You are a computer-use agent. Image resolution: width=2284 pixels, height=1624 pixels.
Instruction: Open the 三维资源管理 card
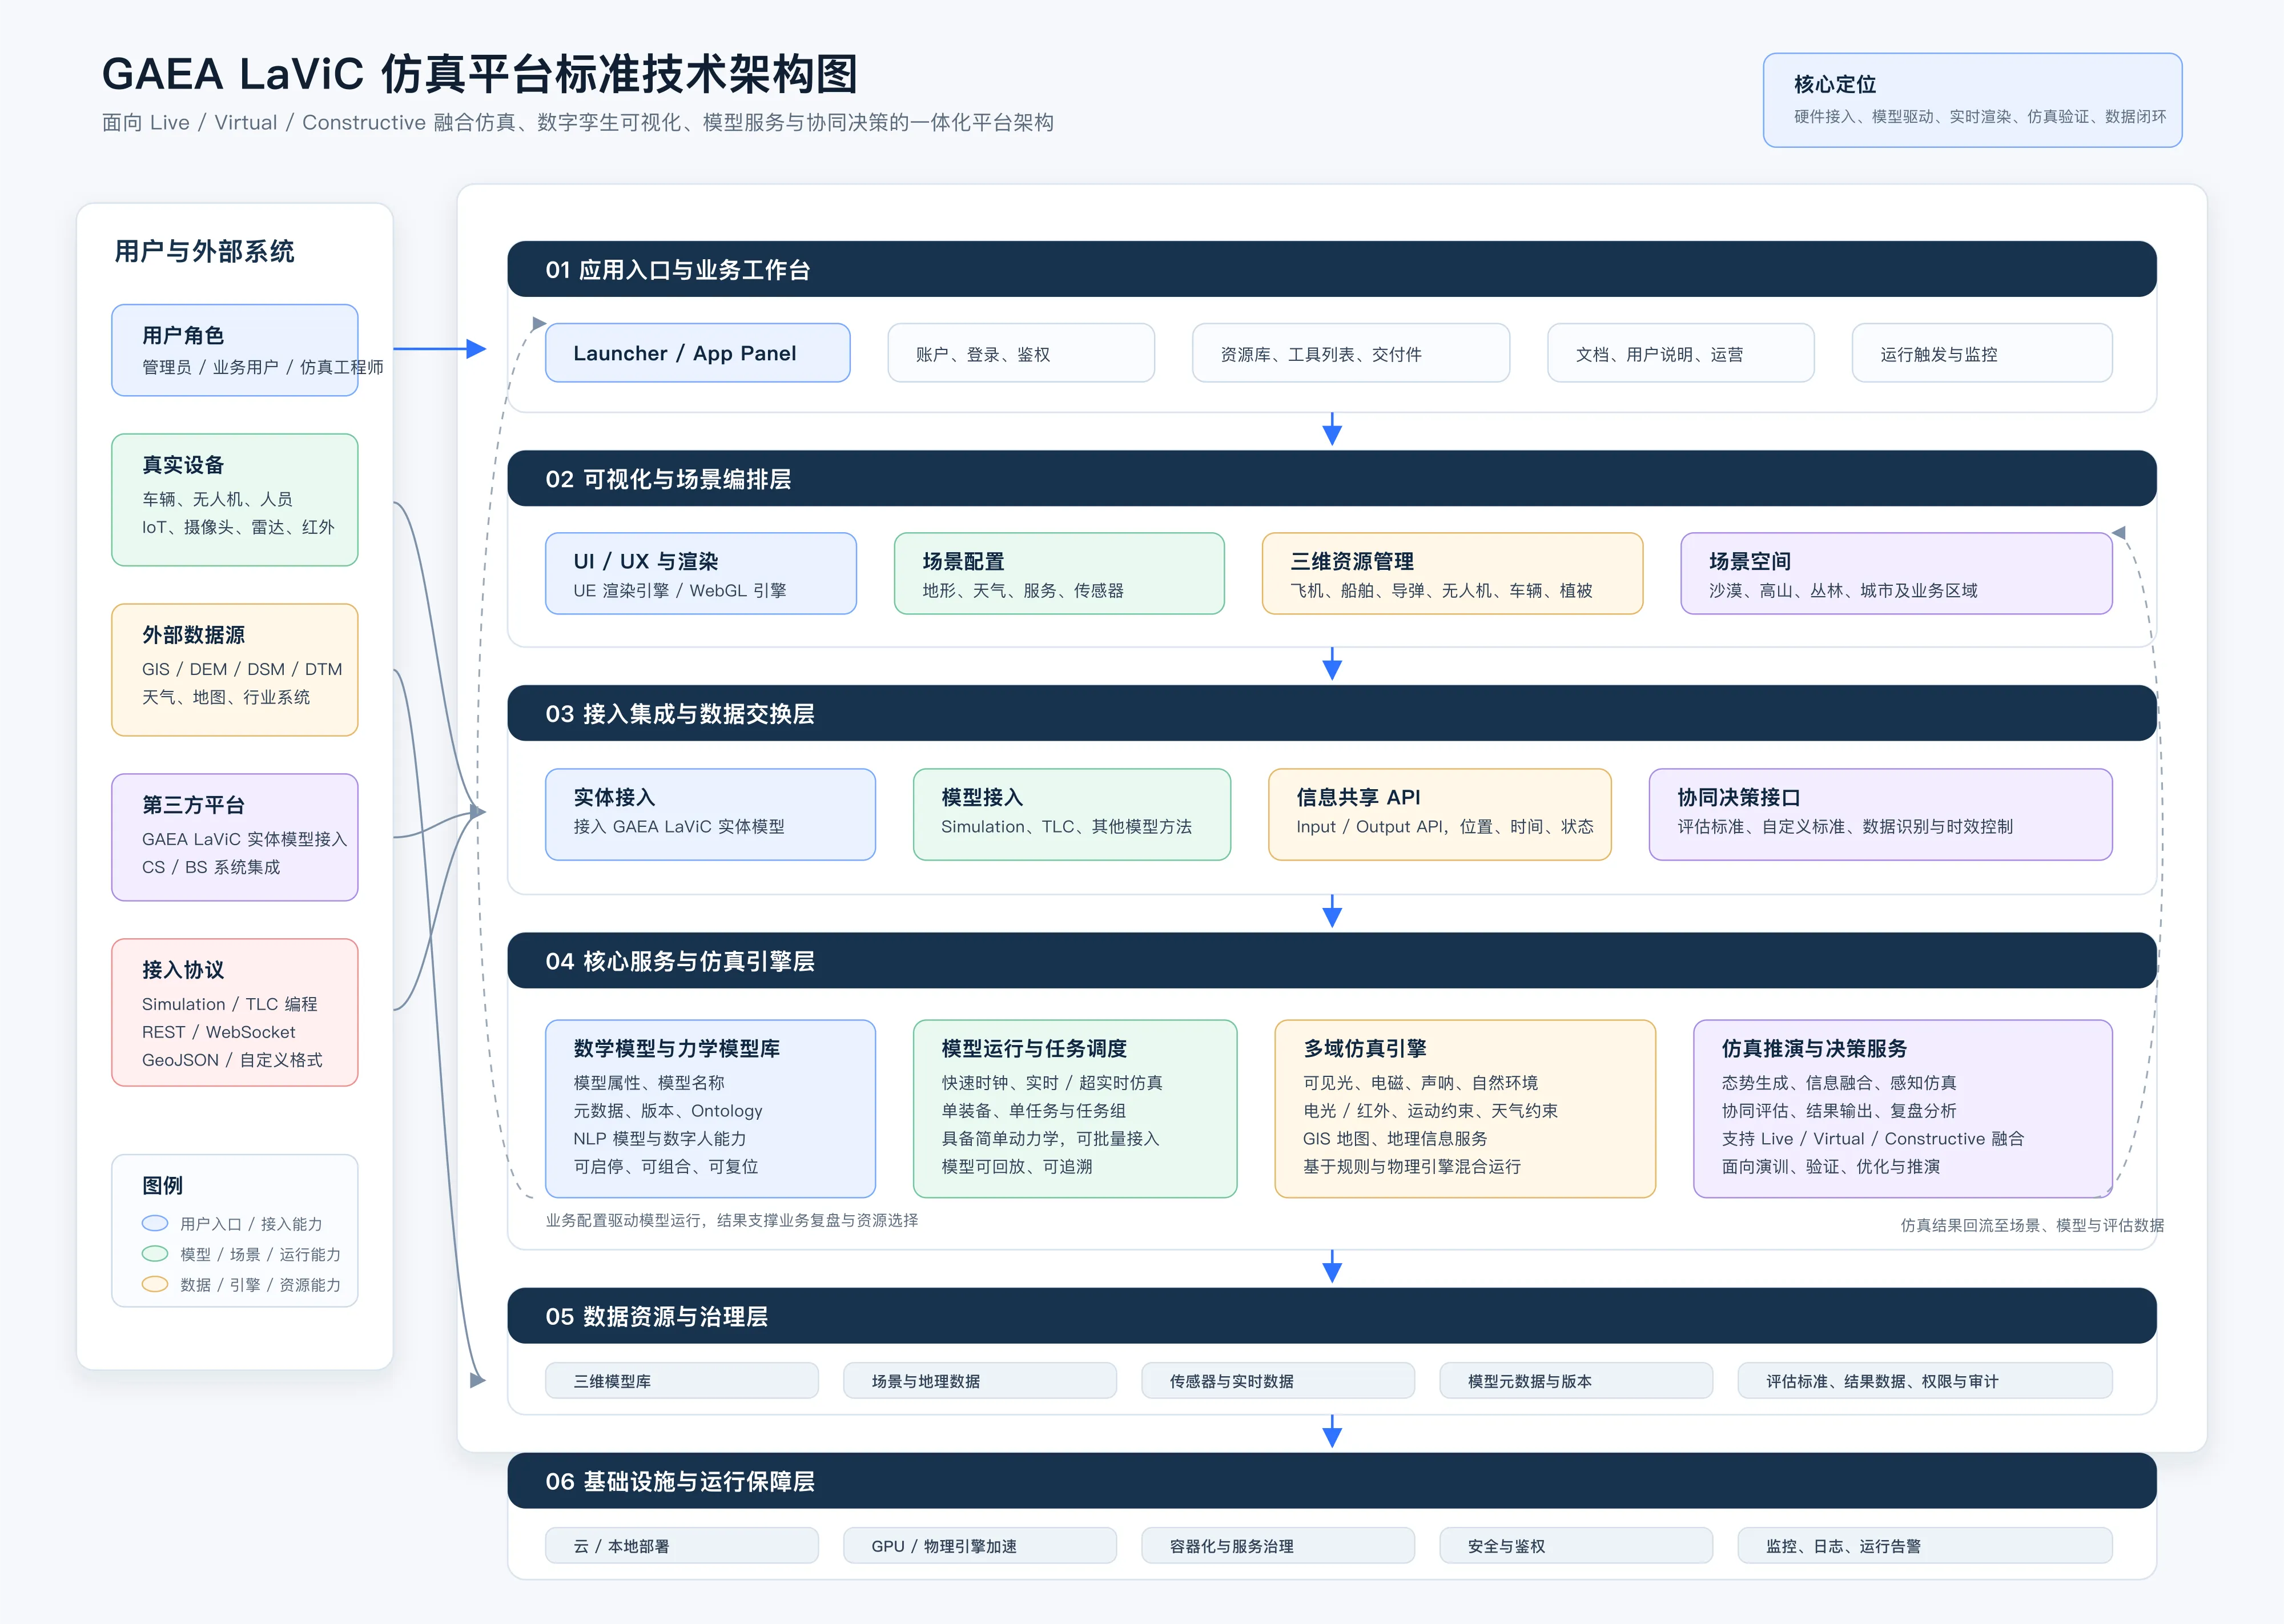(1452, 573)
